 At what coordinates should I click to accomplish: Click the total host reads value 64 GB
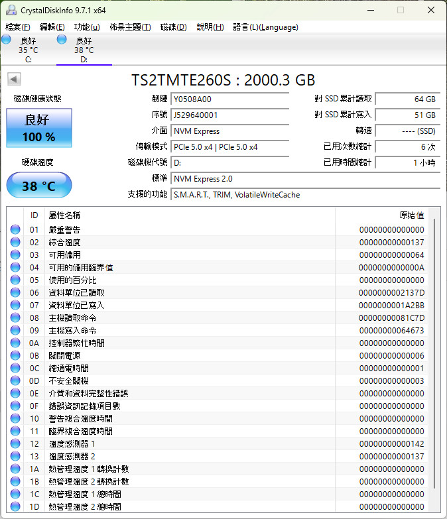point(408,99)
